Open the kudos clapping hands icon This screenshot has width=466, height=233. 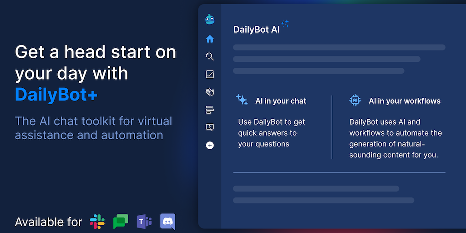(x=210, y=92)
